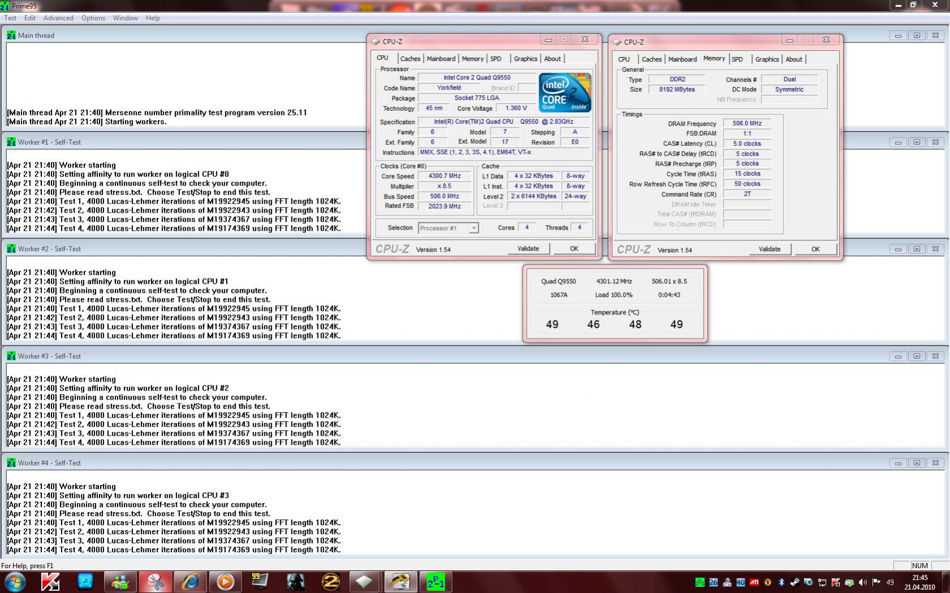This screenshot has height=593, width=950.
Task: Click the Intel Core 2 Quad logo in CPU-Z
Action: coord(565,92)
